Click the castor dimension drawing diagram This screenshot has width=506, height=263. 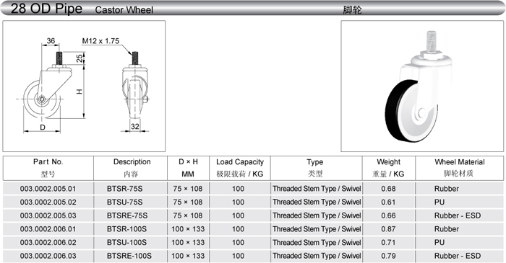pos(84,86)
